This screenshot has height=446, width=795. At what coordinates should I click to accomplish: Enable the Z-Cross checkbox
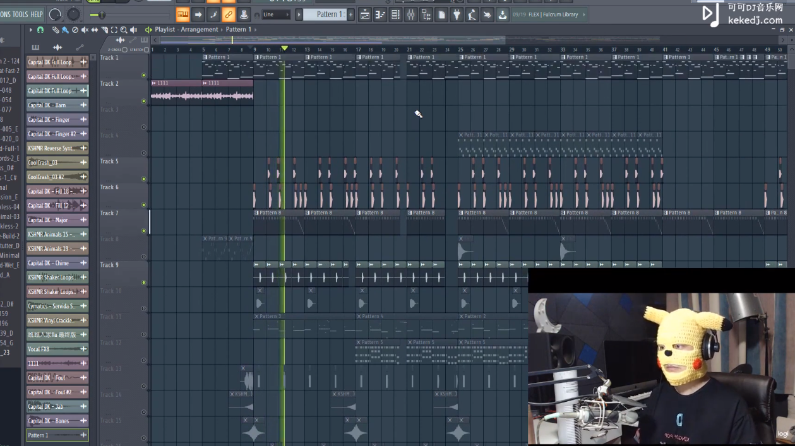click(124, 50)
